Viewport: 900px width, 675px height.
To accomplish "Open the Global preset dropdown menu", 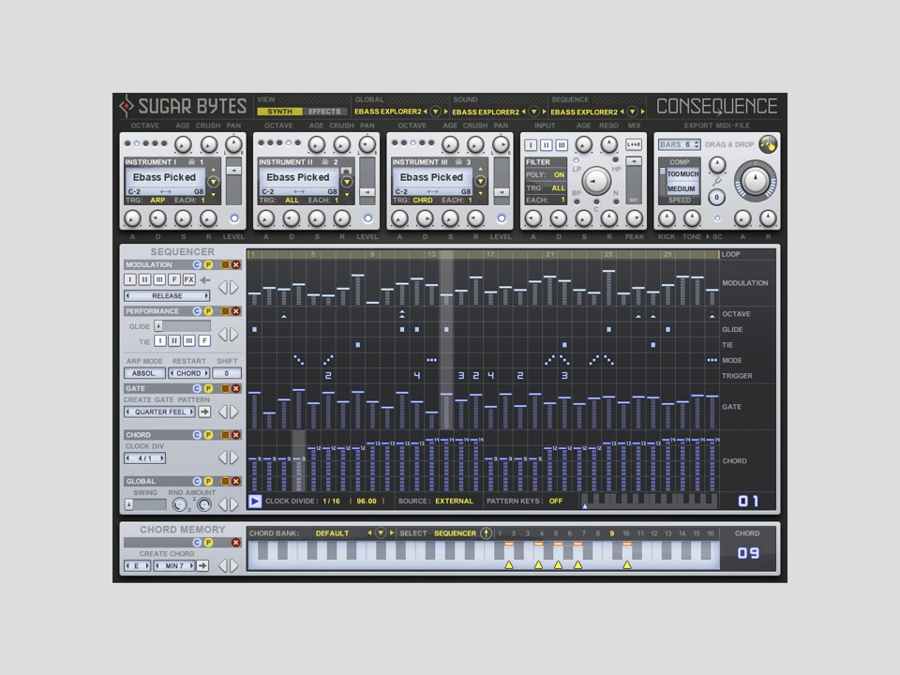I will 435,112.
